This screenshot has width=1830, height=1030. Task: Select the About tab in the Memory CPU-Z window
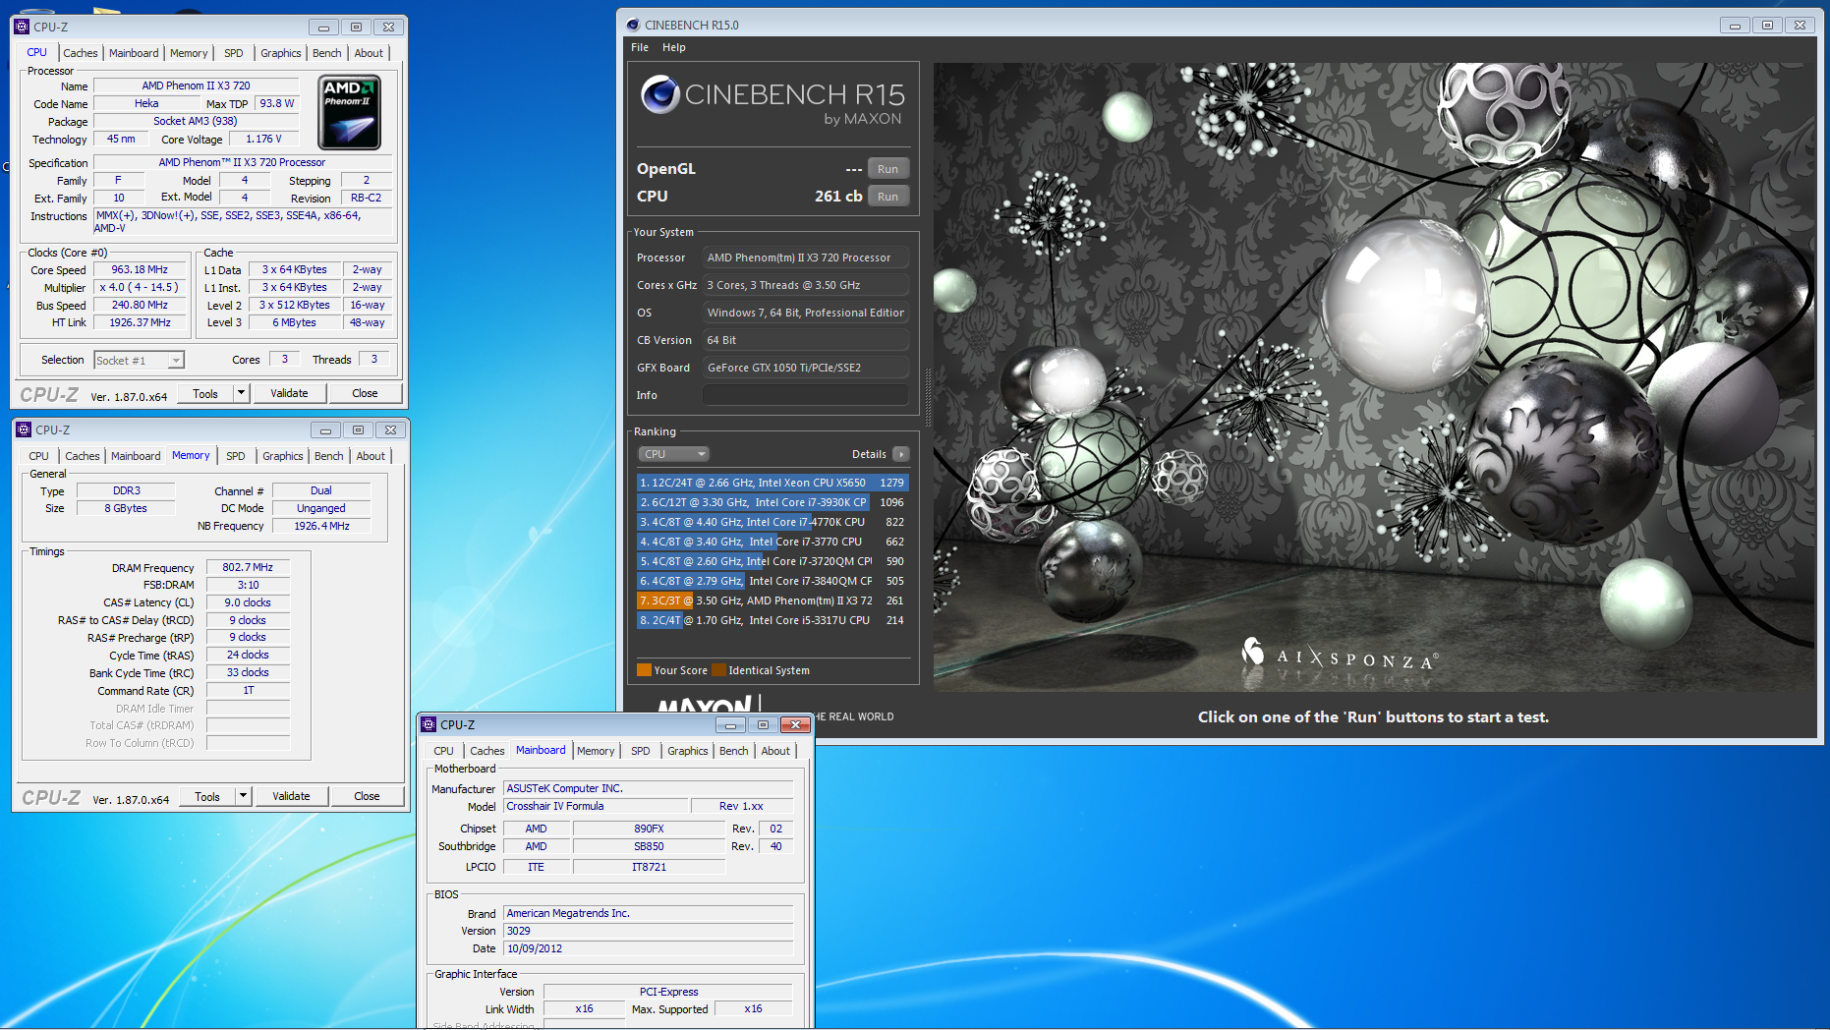point(371,456)
